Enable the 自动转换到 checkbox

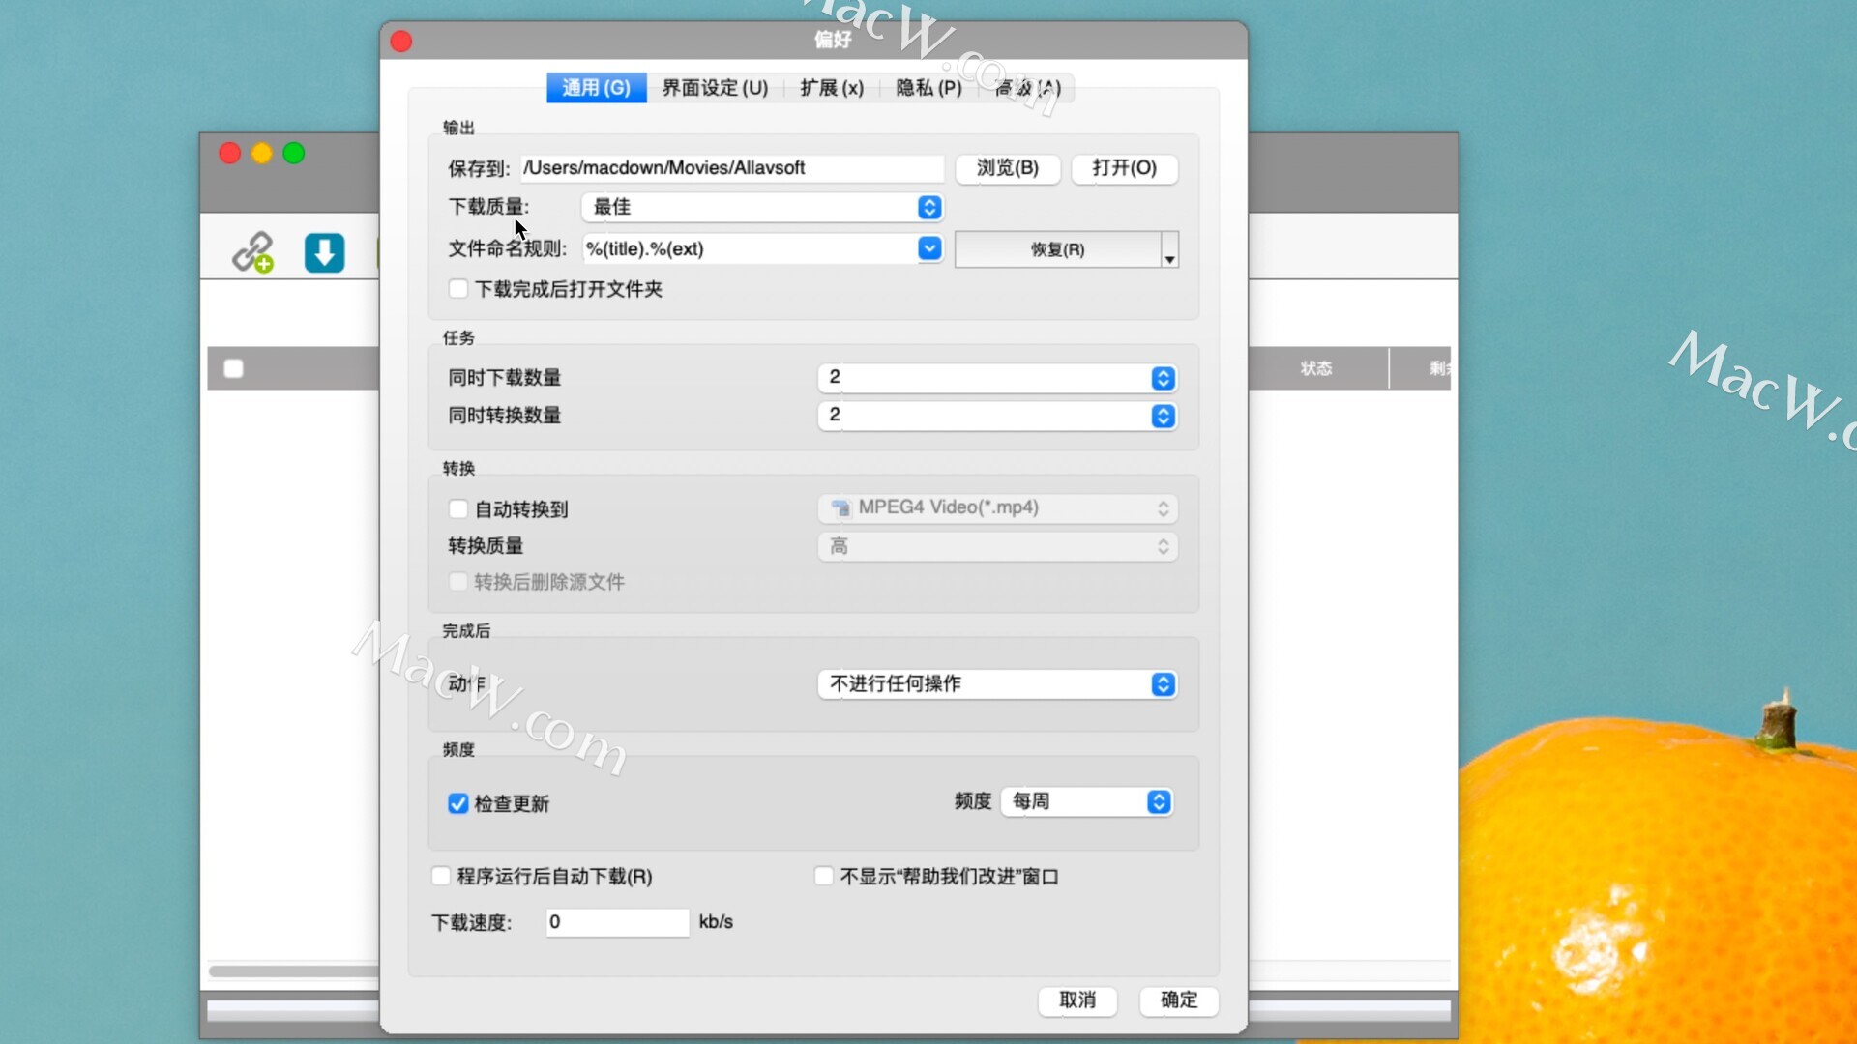coord(458,508)
